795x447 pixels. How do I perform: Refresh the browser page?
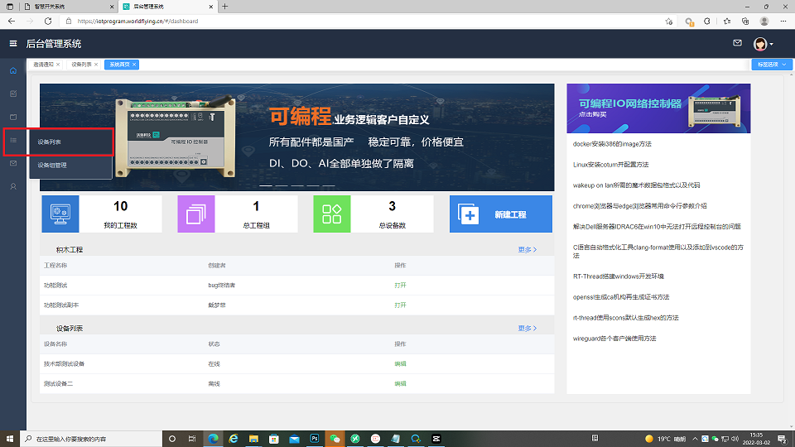tap(48, 22)
